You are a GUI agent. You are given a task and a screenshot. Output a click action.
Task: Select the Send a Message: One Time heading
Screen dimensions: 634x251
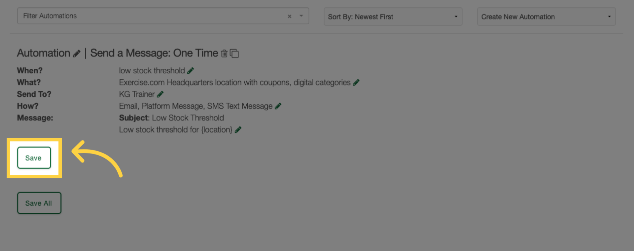(154, 53)
